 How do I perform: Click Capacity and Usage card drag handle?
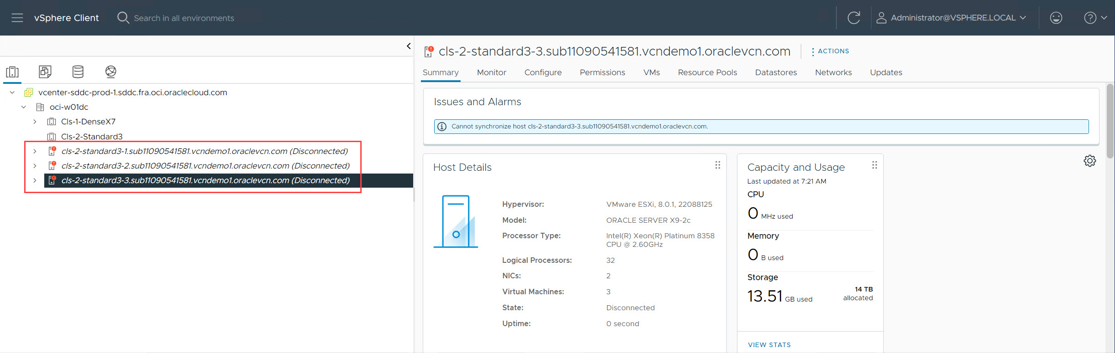(x=875, y=165)
